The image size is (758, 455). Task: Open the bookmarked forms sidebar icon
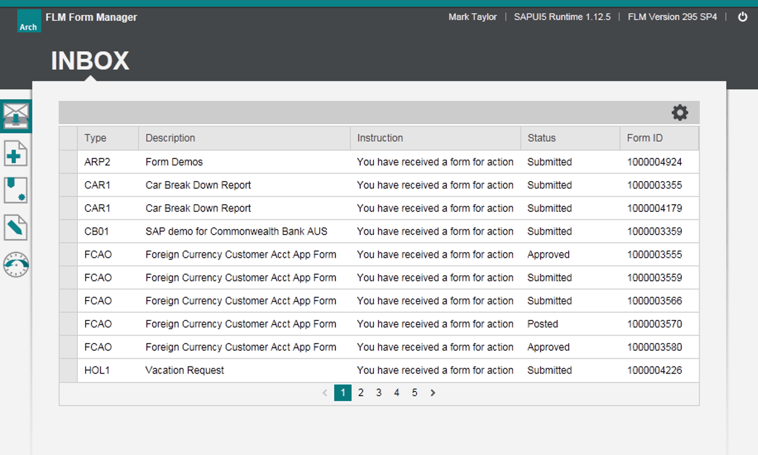click(x=15, y=190)
